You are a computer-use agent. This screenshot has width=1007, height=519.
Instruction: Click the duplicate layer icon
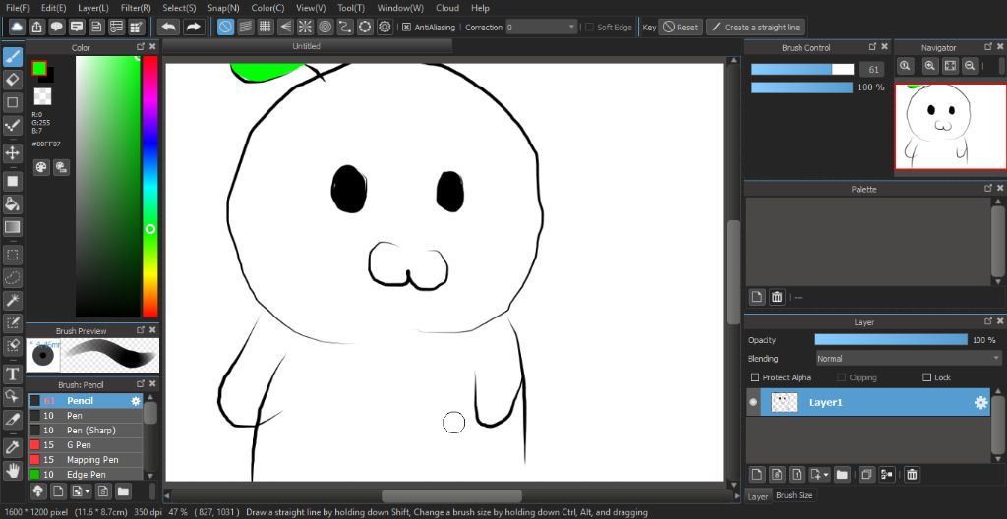click(x=866, y=475)
